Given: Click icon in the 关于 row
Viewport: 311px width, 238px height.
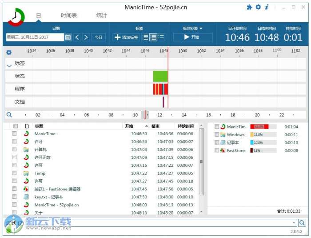Looking at the screenshot, I should point(26,212).
